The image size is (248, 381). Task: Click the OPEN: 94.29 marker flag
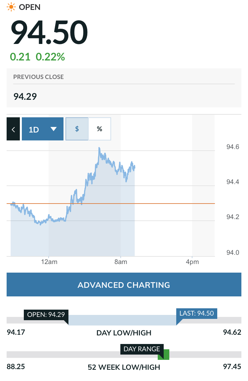(x=46, y=314)
